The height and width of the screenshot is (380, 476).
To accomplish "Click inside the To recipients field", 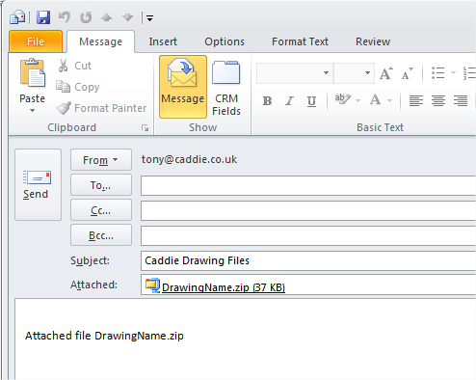I will coord(308,185).
